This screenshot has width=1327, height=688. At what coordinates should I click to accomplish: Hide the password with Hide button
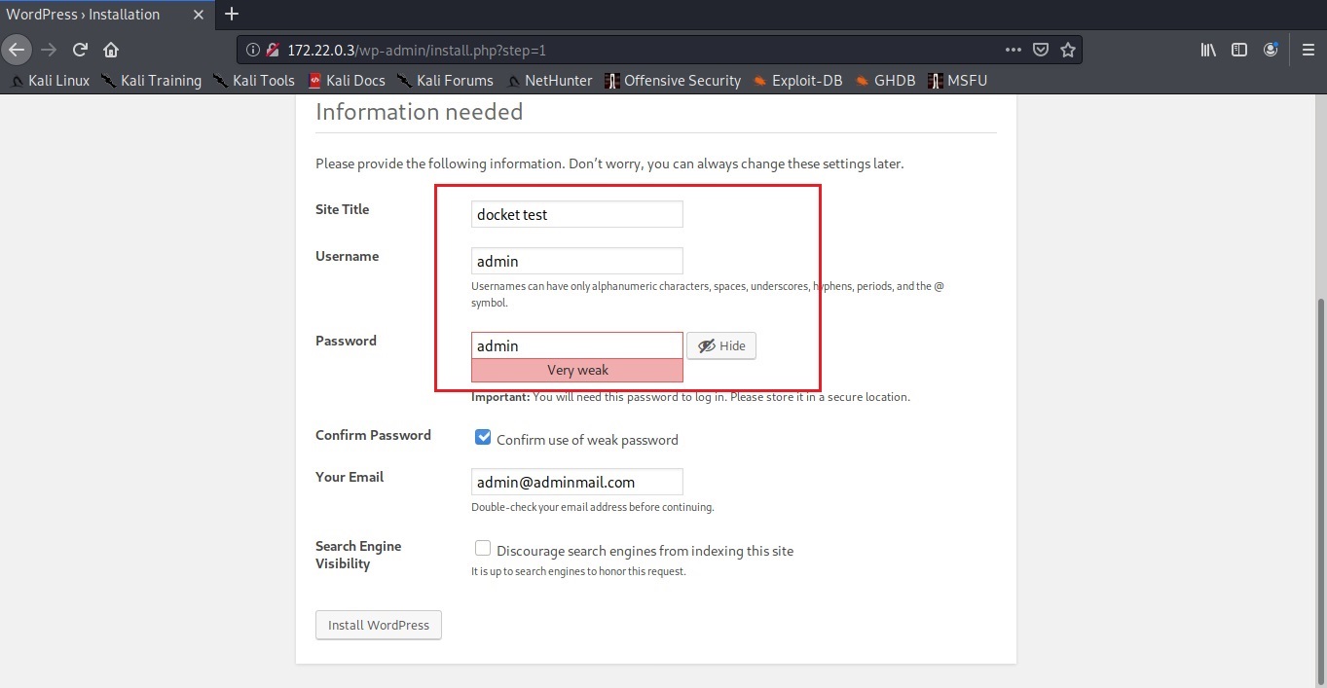721,345
